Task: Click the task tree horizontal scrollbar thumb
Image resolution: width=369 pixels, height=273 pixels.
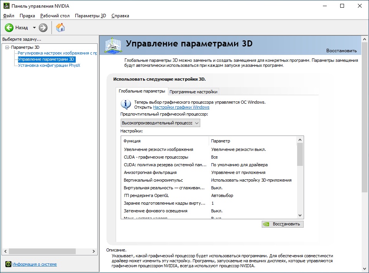Action: pos(42,251)
